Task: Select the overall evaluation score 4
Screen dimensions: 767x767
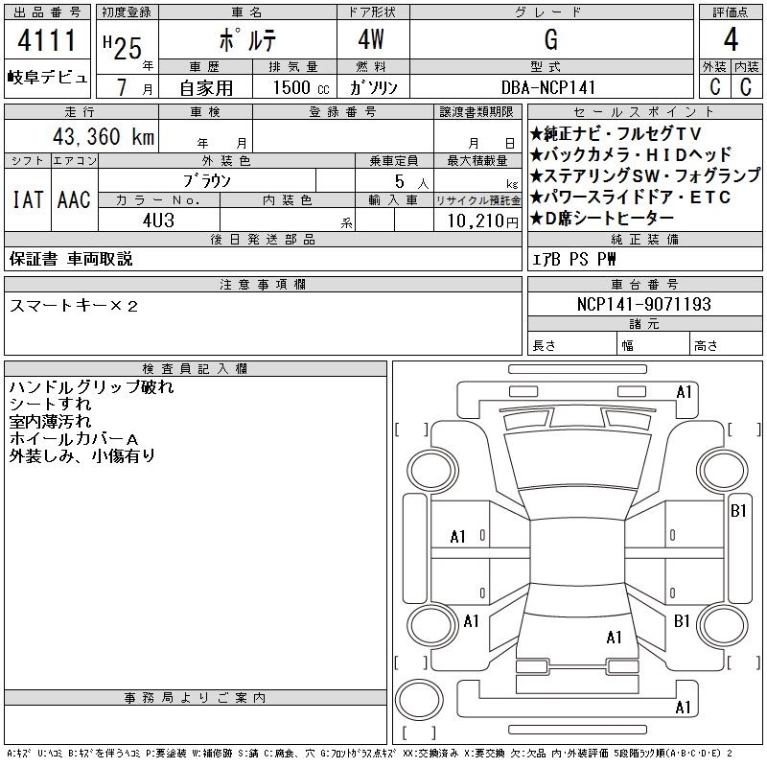Action: (731, 39)
